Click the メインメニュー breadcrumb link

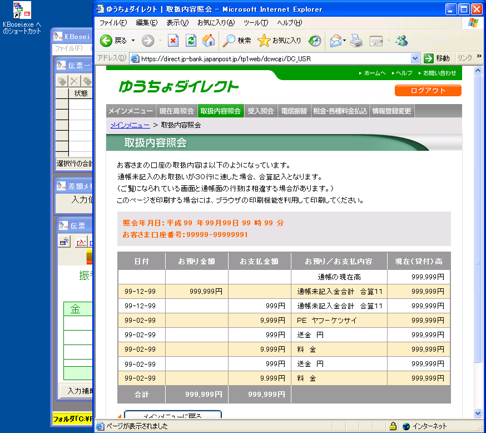click(130, 125)
